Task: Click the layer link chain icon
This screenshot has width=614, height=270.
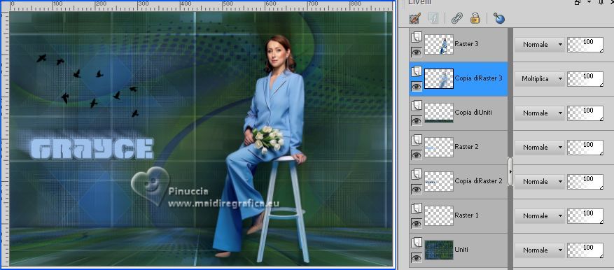Action: pos(456,18)
